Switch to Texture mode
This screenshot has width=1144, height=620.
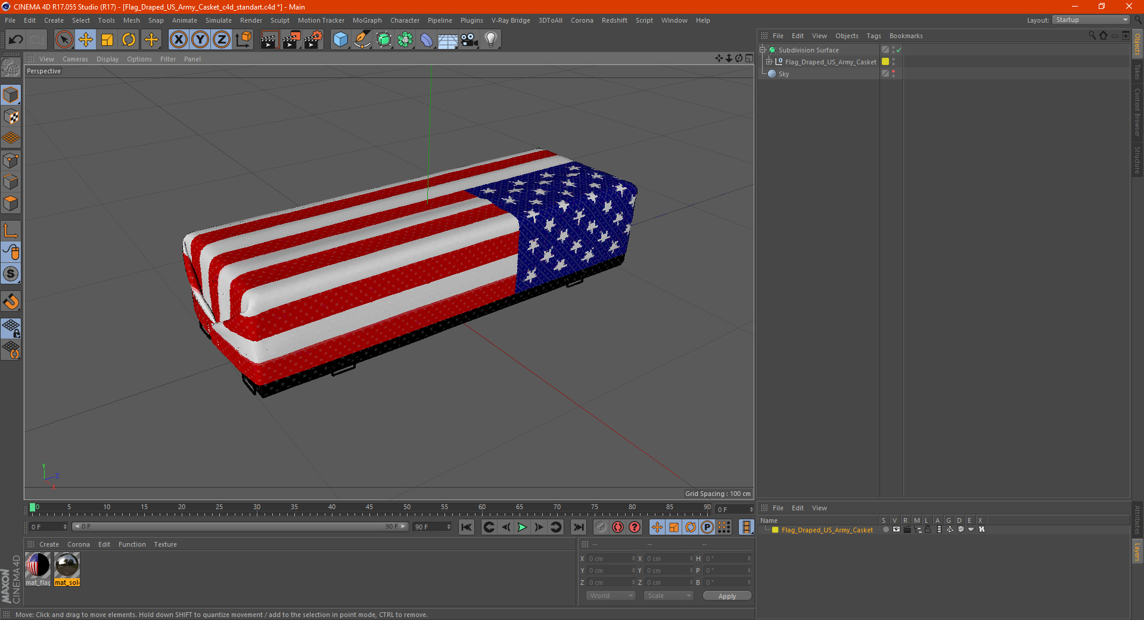[11, 117]
